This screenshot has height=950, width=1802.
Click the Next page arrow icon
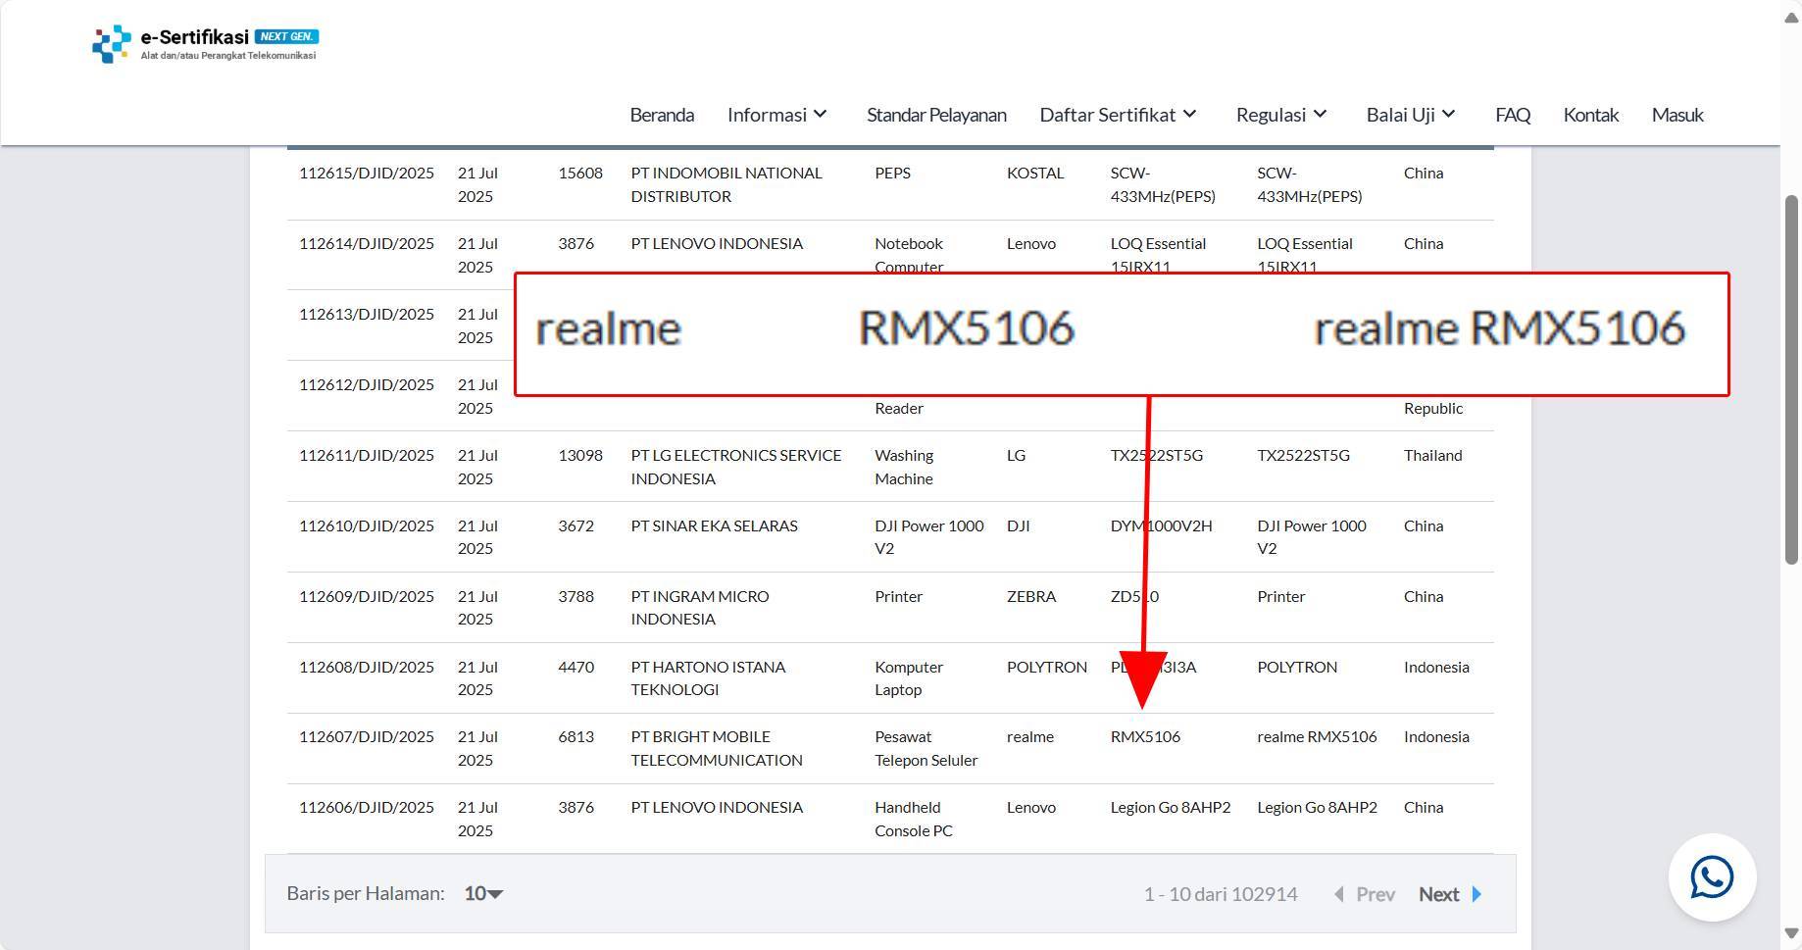click(x=1477, y=894)
